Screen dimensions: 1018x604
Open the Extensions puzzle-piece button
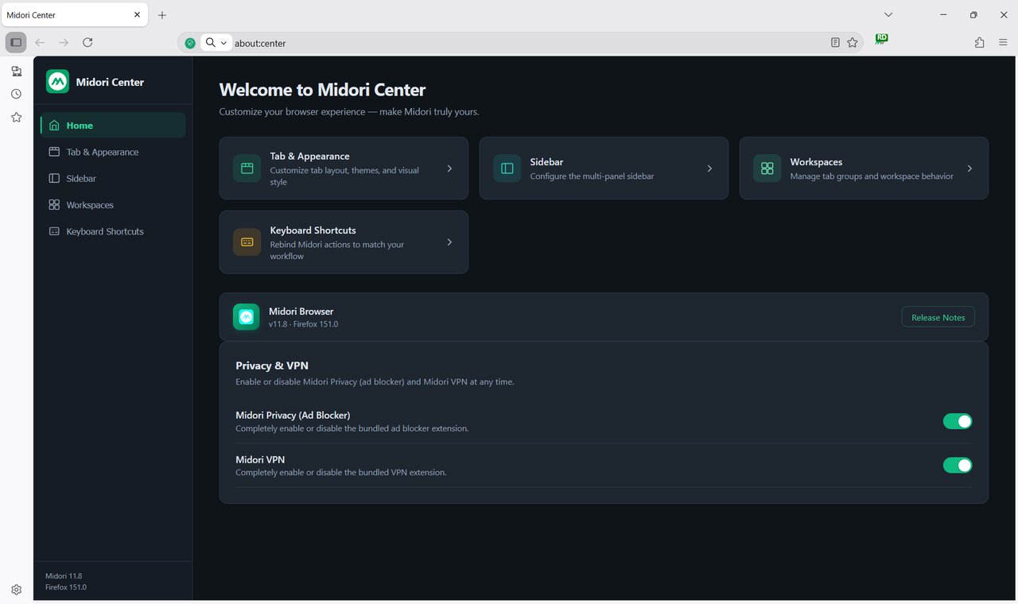click(980, 43)
